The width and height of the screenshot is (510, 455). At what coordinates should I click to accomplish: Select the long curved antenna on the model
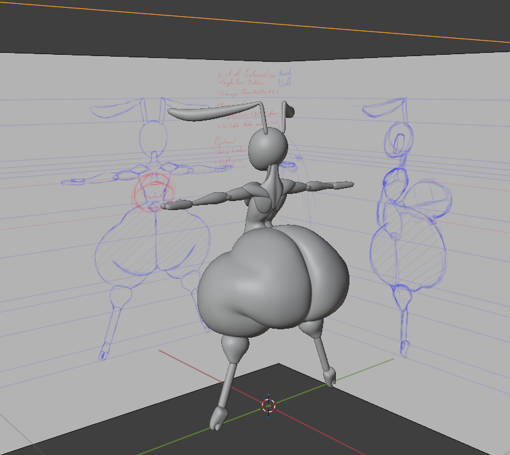pos(213,114)
